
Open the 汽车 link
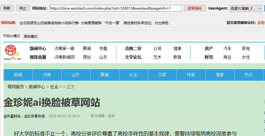227,49
